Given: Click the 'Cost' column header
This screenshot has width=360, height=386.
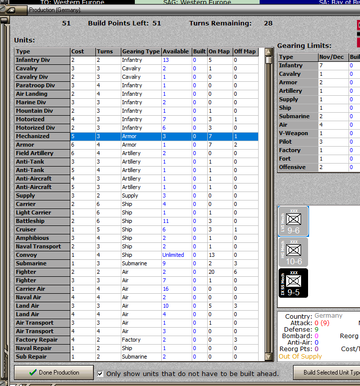Looking at the screenshot, I should click(x=83, y=51).
